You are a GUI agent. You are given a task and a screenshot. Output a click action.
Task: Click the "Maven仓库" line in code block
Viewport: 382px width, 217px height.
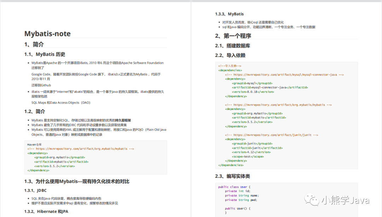click(x=34, y=144)
